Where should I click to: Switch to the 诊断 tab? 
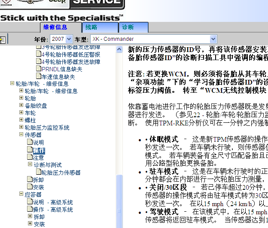pyautogui.click(x=134, y=27)
